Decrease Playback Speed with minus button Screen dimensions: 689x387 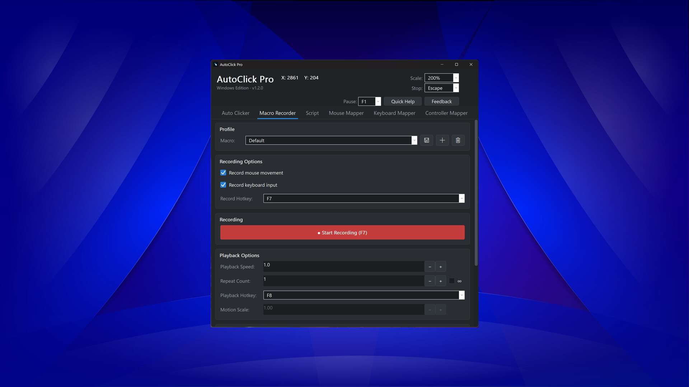(430, 267)
